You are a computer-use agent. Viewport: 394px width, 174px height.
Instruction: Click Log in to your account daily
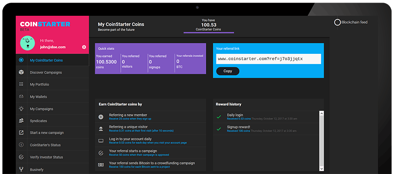point(130,139)
